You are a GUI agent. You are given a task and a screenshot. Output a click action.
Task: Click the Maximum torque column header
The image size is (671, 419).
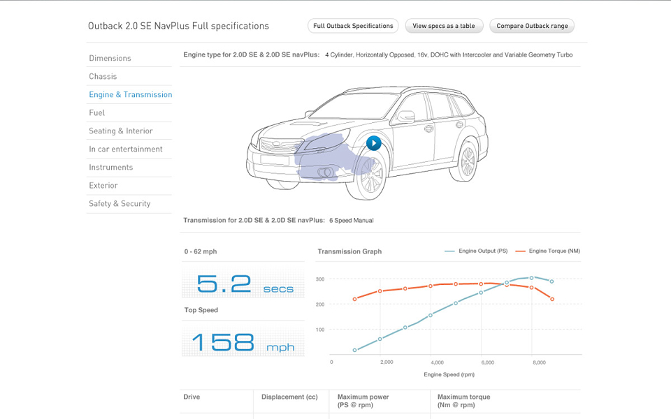[464, 401]
